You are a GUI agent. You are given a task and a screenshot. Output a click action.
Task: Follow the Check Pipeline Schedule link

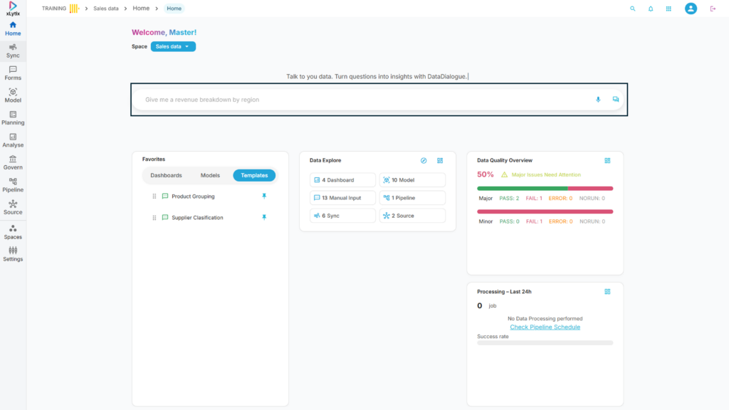[x=545, y=327]
